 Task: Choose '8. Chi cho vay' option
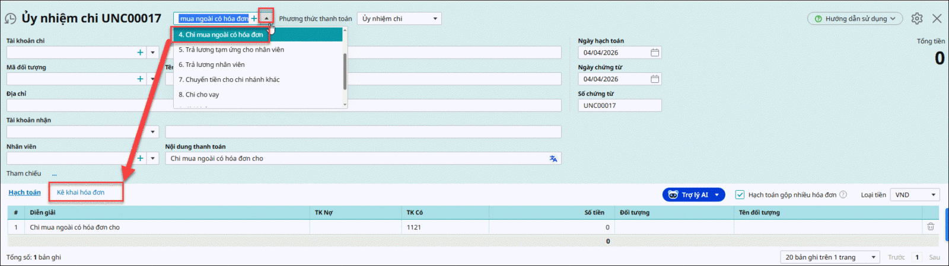[x=199, y=95]
